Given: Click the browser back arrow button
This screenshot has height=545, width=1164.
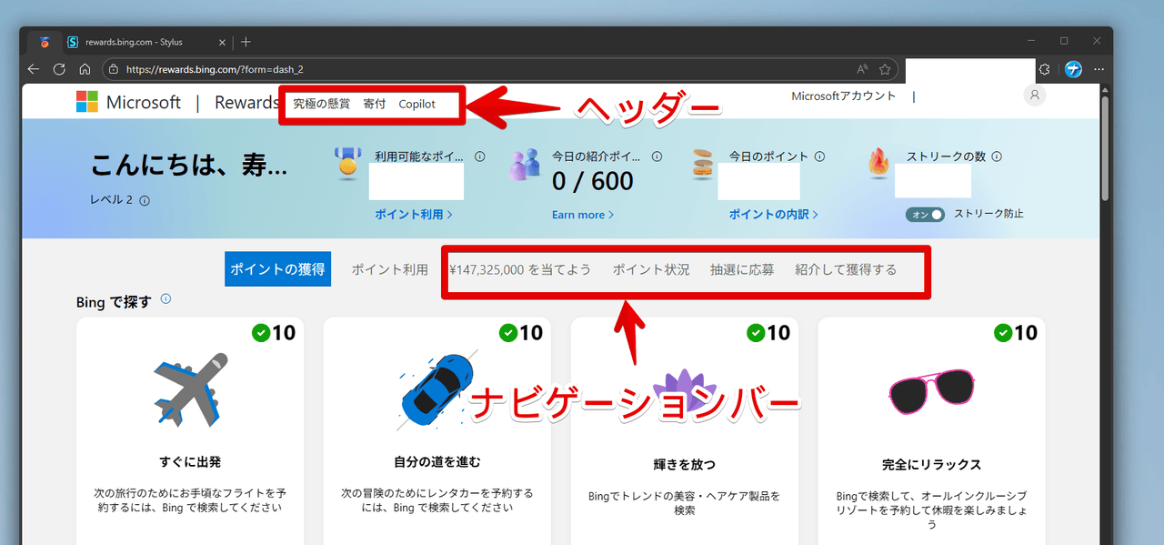Looking at the screenshot, I should point(34,69).
